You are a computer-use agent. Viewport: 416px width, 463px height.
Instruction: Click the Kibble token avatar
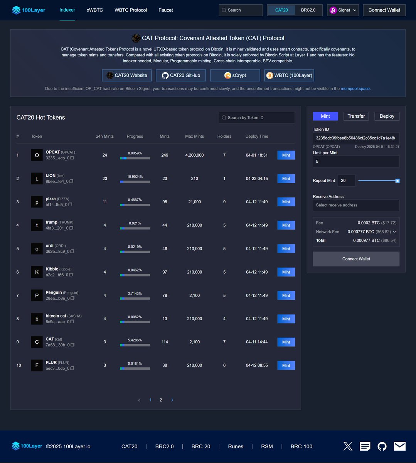(37, 272)
